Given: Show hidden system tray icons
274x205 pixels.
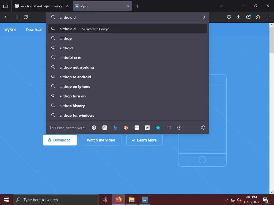Looking at the screenshot, I should [226, 200].
